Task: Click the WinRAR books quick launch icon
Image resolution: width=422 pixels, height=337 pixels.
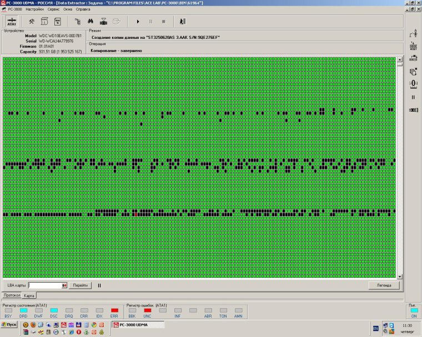Action: point(26,332)
